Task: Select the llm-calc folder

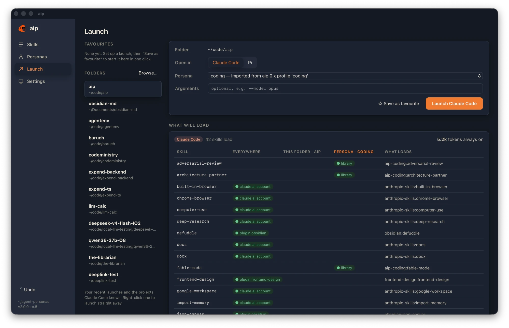Action: click(x=123, y=209)
